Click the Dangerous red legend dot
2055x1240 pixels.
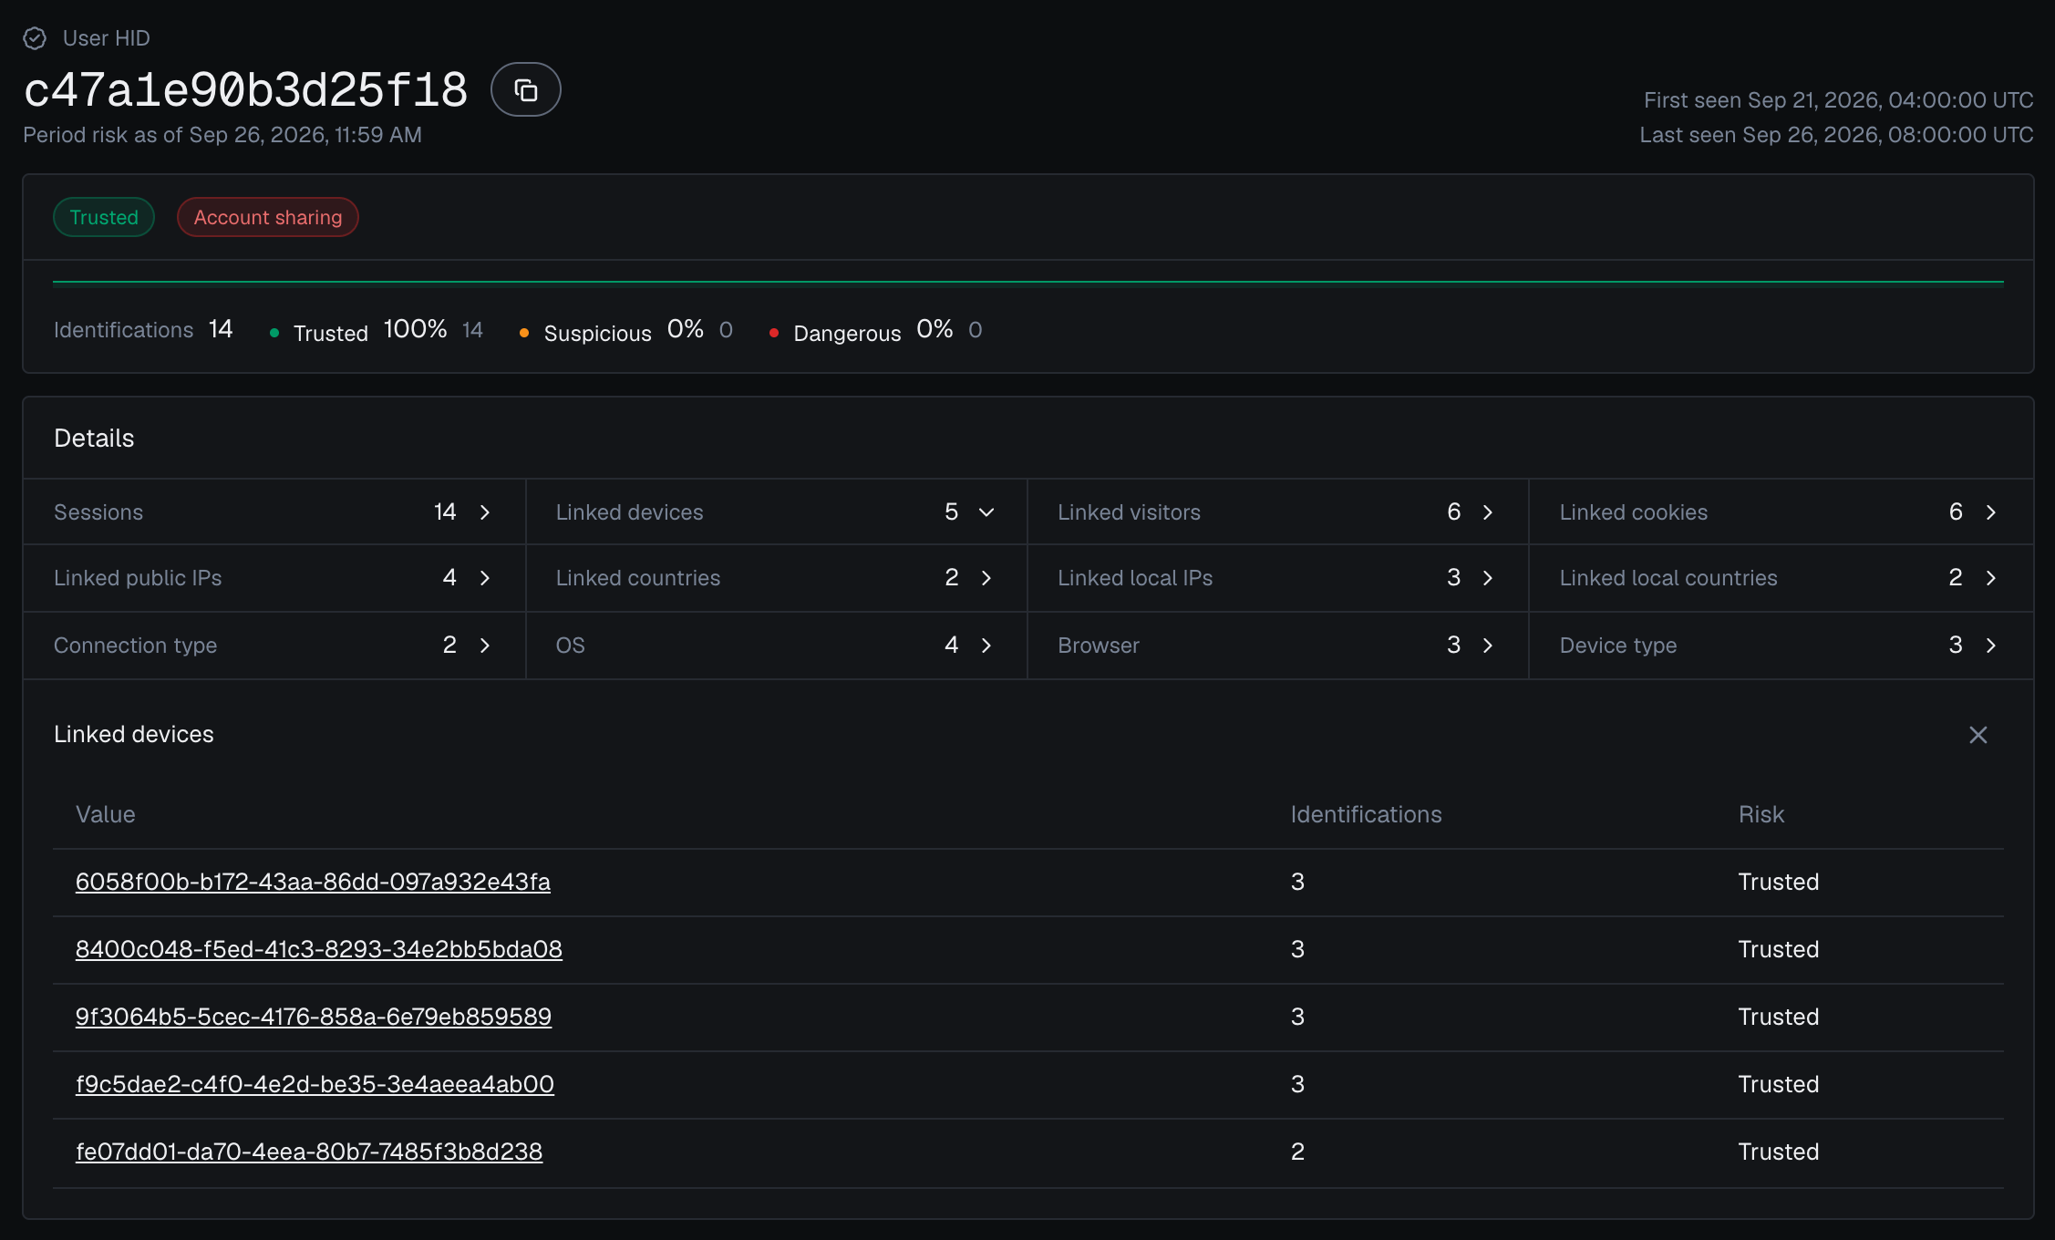point(774,334)
